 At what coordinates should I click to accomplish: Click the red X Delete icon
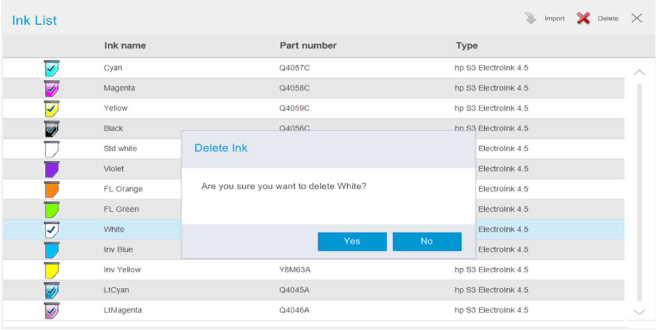click(583, 18)
